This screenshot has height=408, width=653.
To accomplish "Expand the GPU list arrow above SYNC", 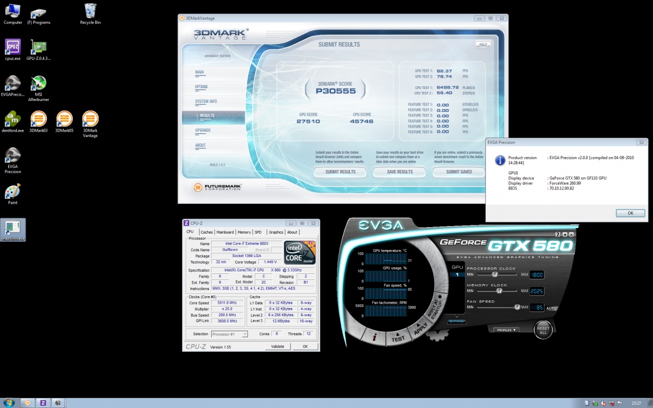I will [456, 315].
